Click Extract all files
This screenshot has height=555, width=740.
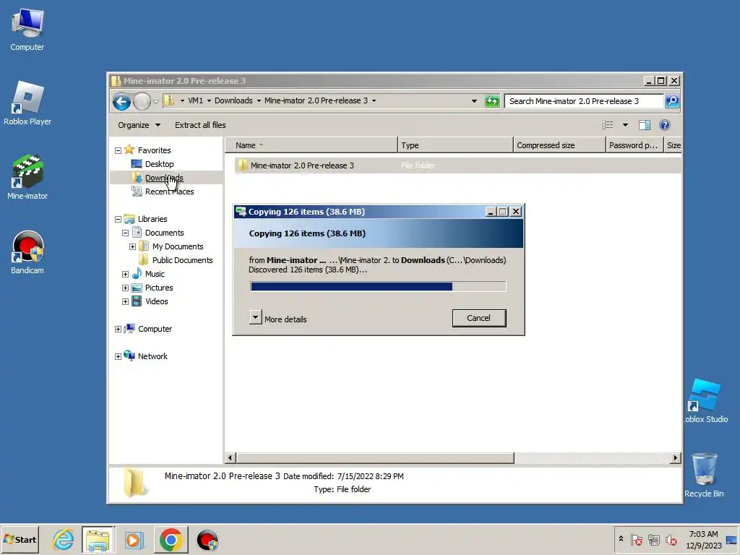tap(200, 125)
